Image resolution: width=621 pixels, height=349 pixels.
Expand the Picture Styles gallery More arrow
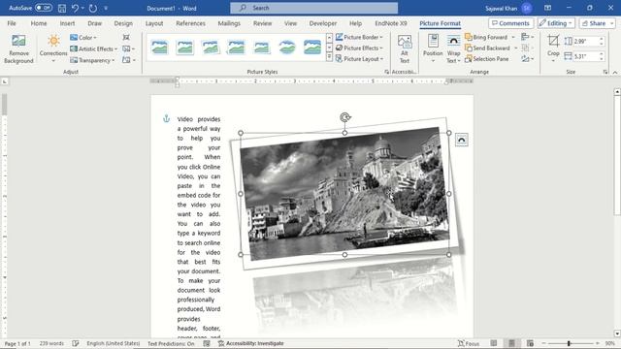[x=329, y=58]
